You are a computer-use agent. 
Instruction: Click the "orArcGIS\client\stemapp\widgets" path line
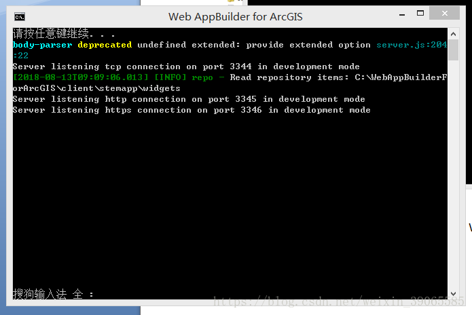(96, 88)
